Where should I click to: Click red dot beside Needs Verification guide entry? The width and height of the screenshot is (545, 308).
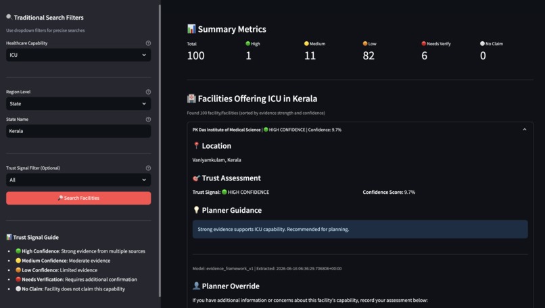pyautogui.click(x=18, y=279)
